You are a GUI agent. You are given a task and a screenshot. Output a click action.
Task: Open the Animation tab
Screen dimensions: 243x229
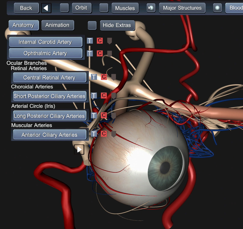coord(57,25)
